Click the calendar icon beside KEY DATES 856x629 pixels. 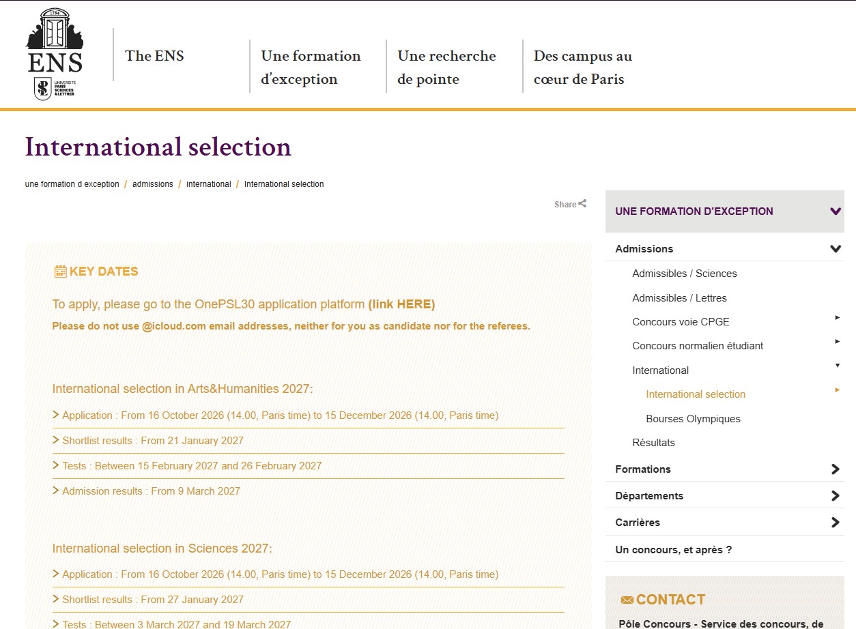click(x=60, y=272)
